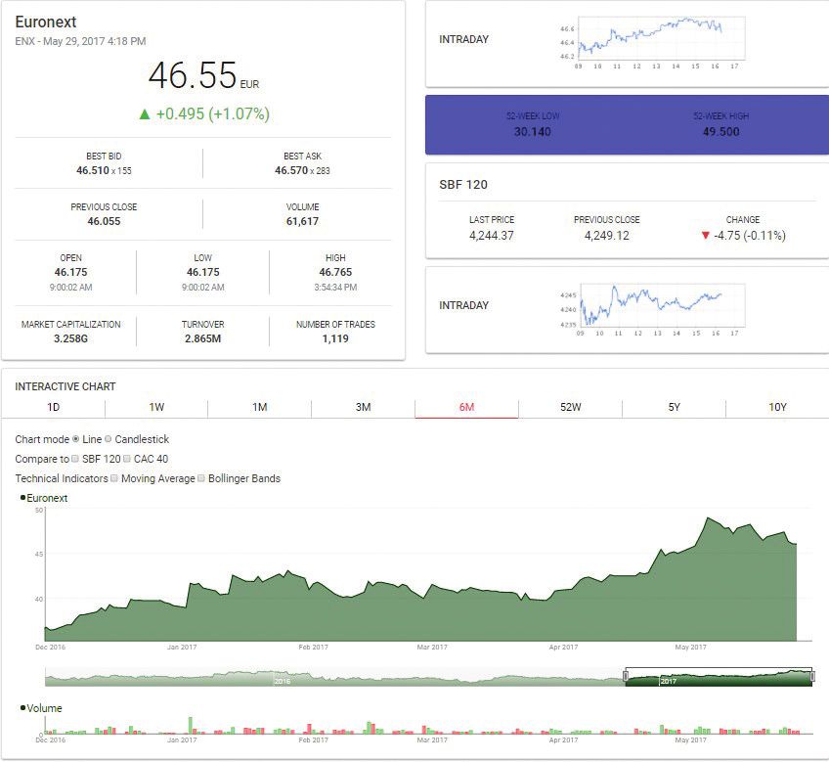
Task: Select the Line chart mode
Action: pos(77,440)
